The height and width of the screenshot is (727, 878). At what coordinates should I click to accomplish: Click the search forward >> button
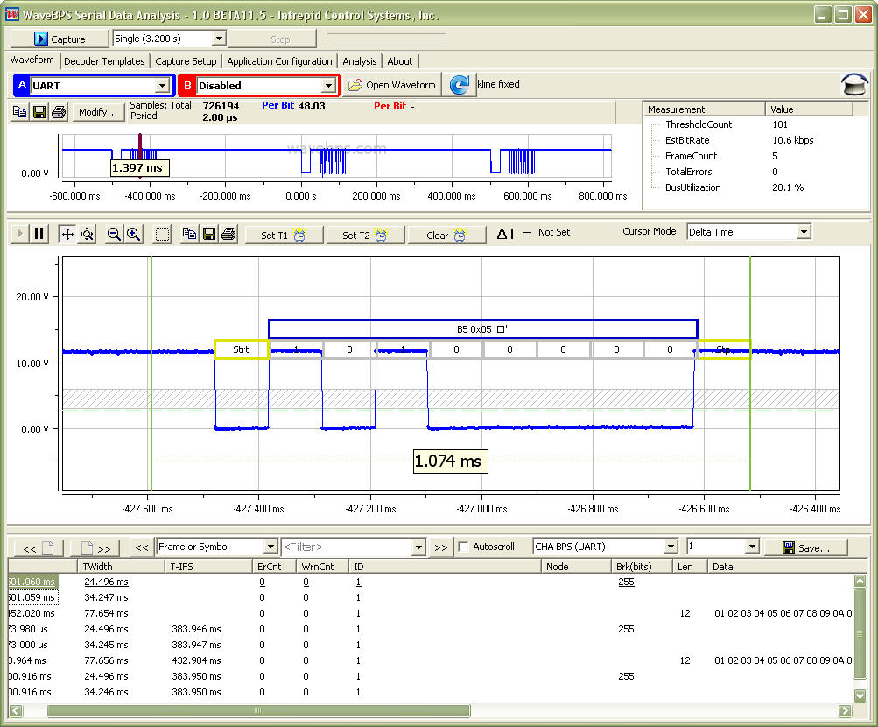[440, 547]
